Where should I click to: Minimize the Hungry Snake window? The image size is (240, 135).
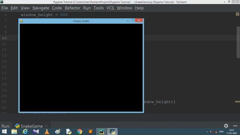pyautogui.click(x=128, y=21)
